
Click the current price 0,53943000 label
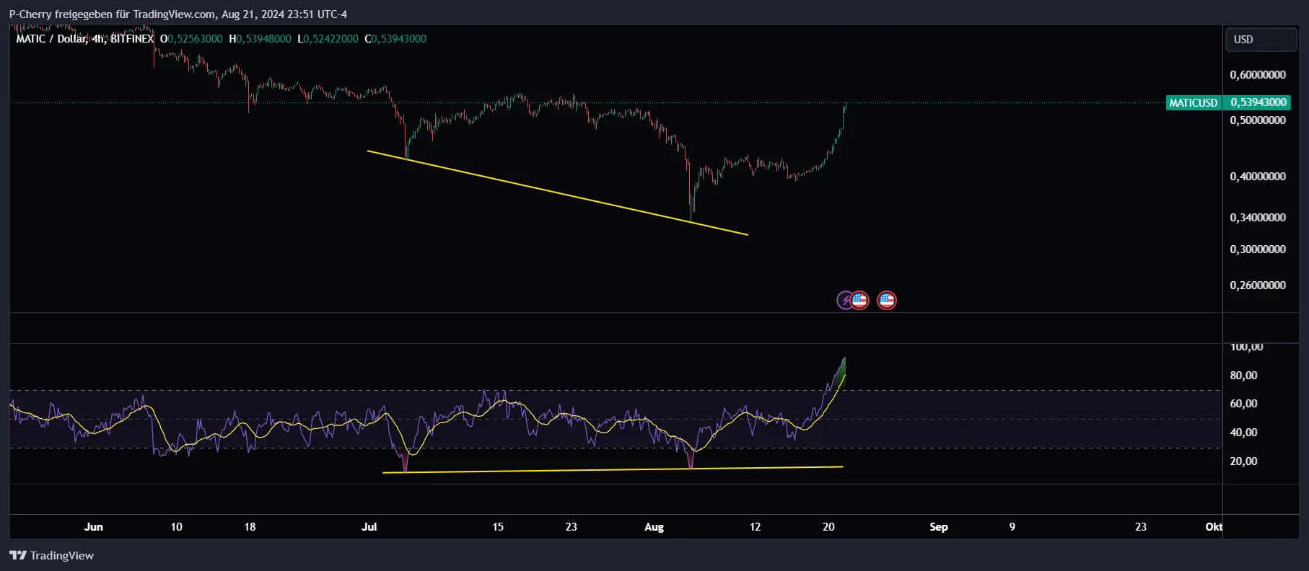tap(1258, 102)
